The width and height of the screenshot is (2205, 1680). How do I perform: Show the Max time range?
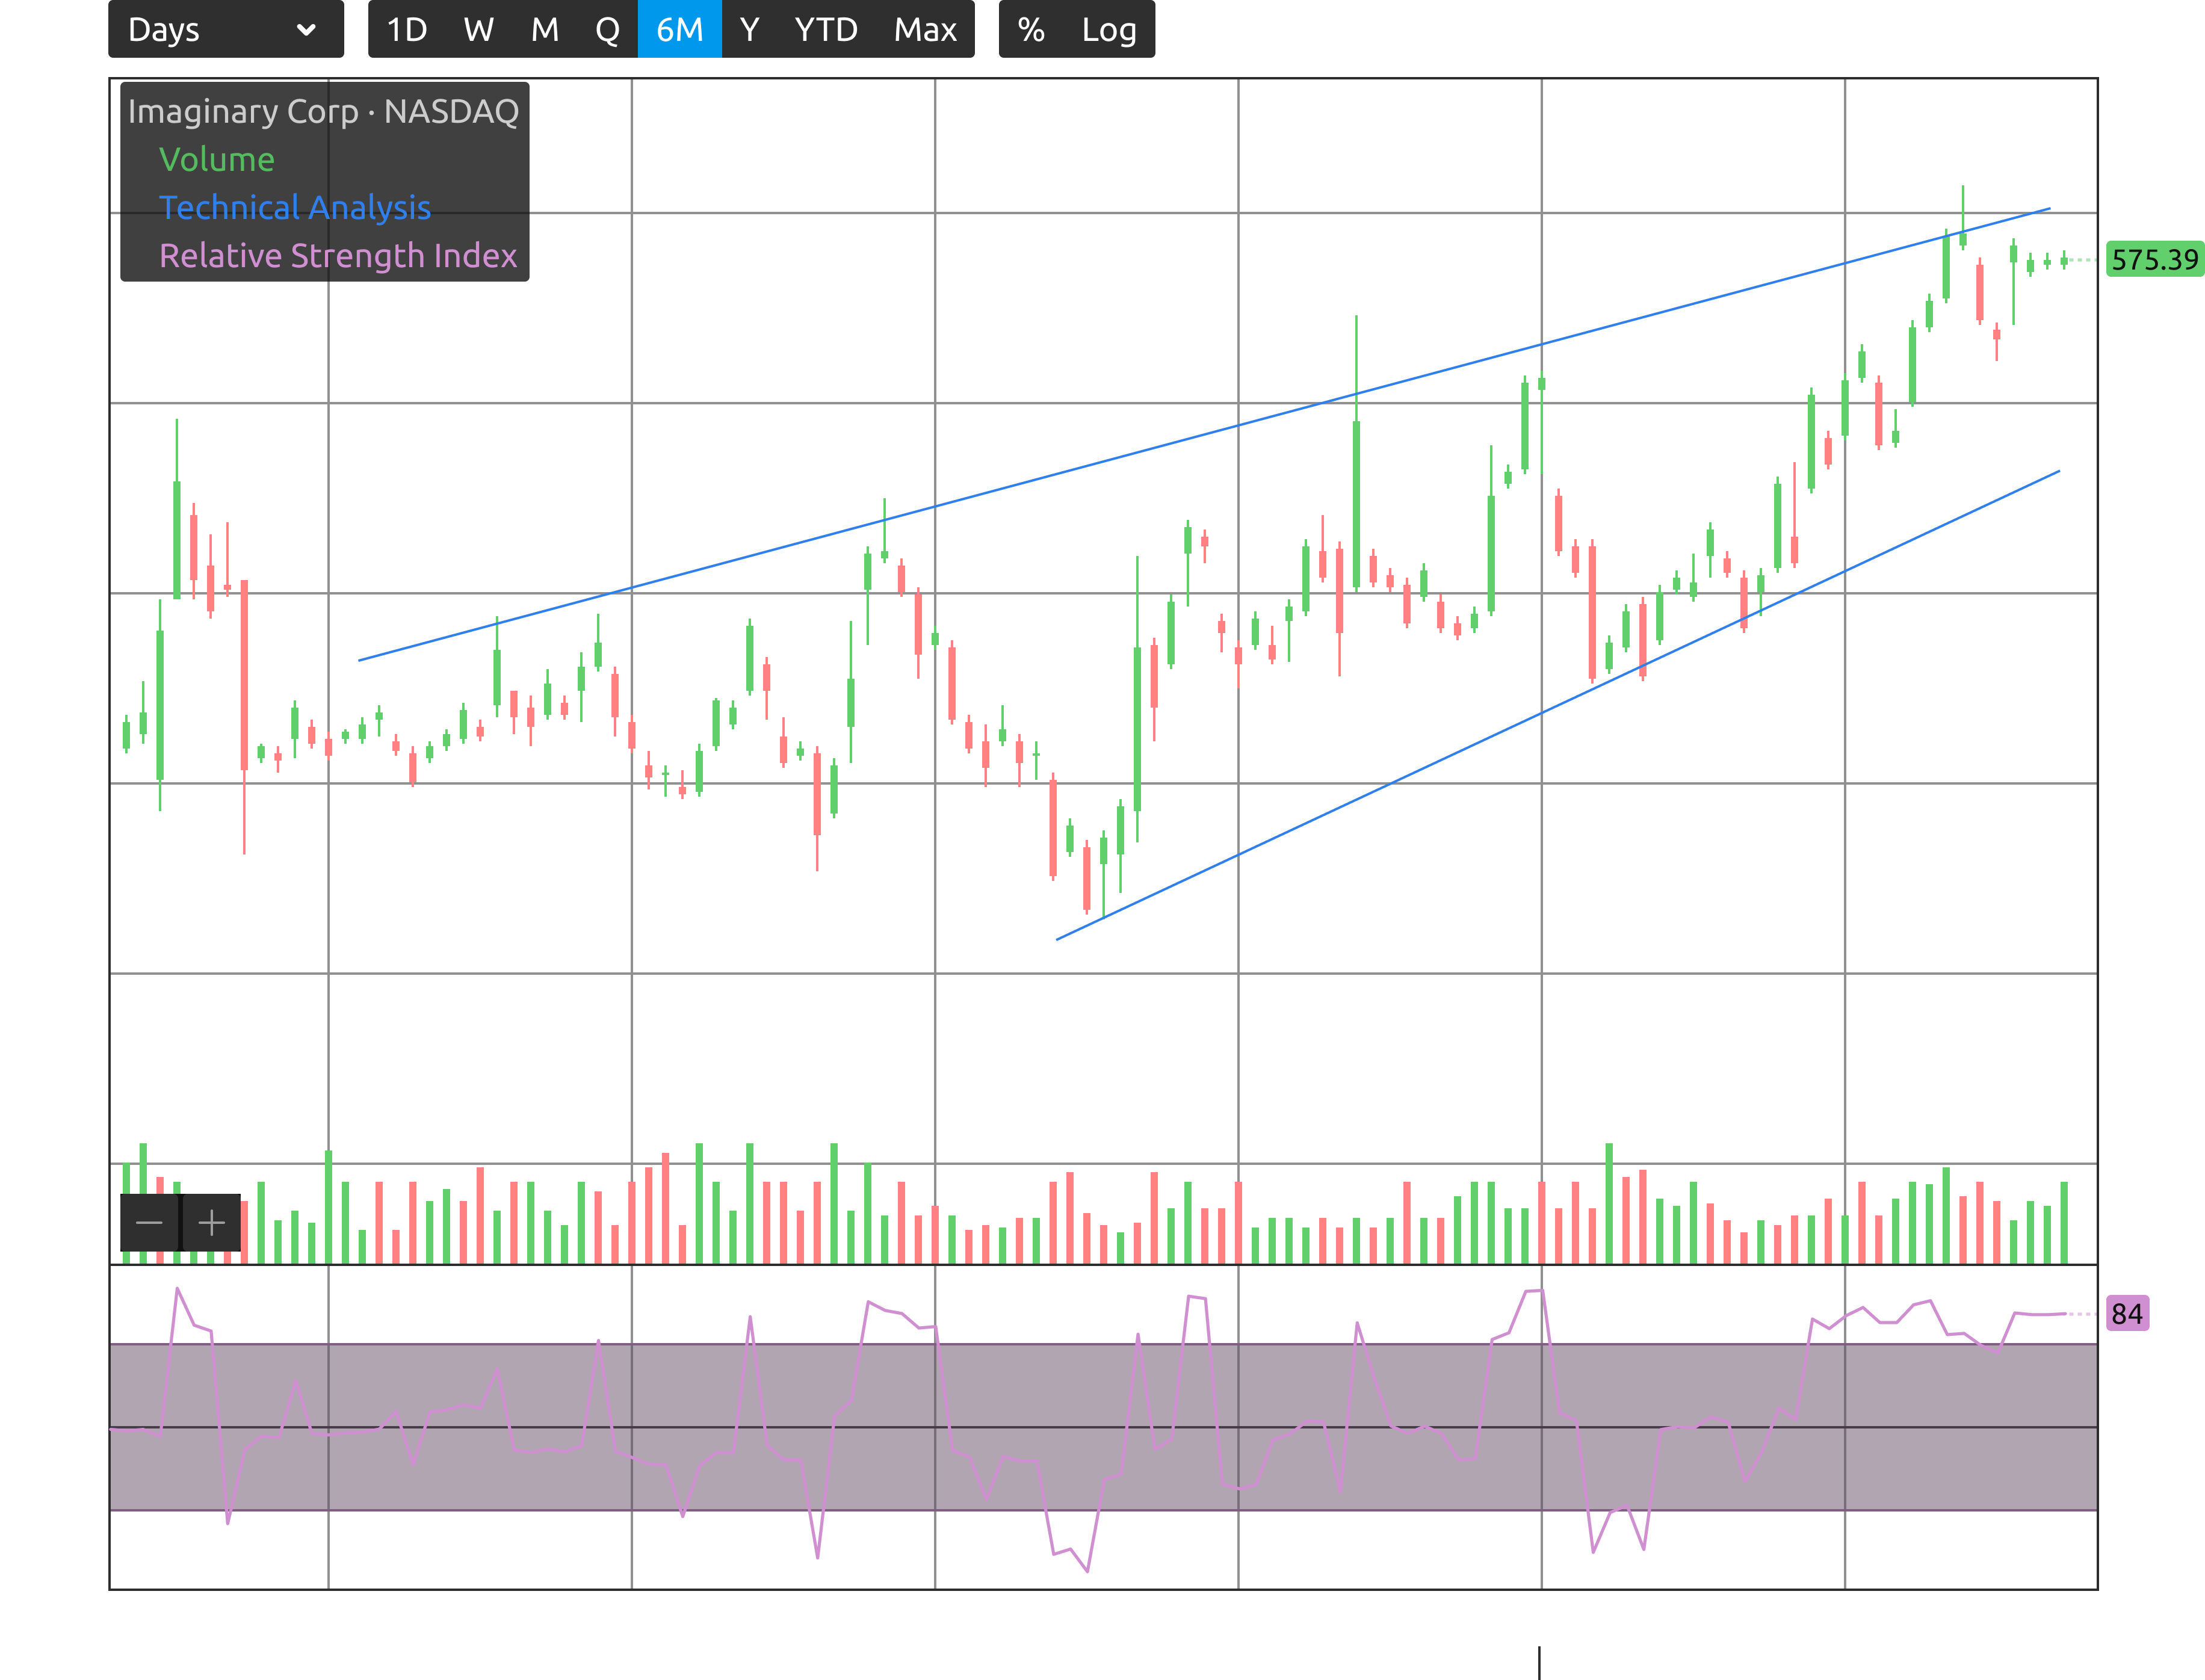tap(925, 30)
